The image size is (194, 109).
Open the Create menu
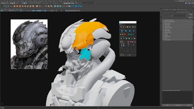pos(7,1)
